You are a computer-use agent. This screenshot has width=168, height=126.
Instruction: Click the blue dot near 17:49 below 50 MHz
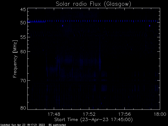(62, 26)
